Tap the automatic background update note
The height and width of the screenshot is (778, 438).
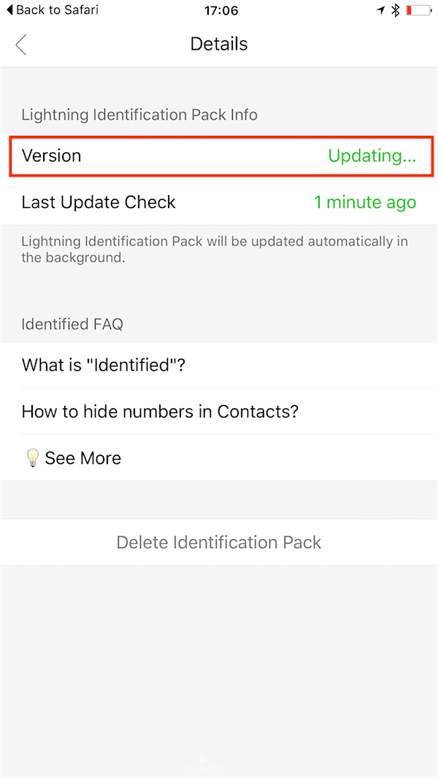click(x=214, y=249)
